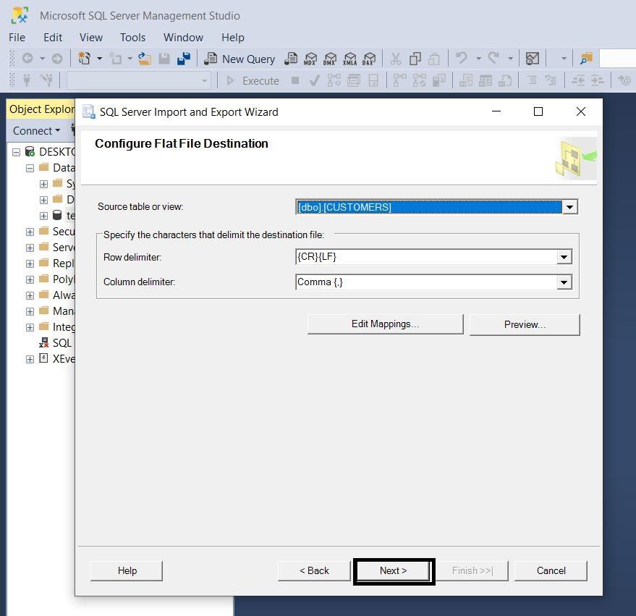Click the Object Explorer panel tab
The height and width of the screenshot is (616, 636).
41,109
